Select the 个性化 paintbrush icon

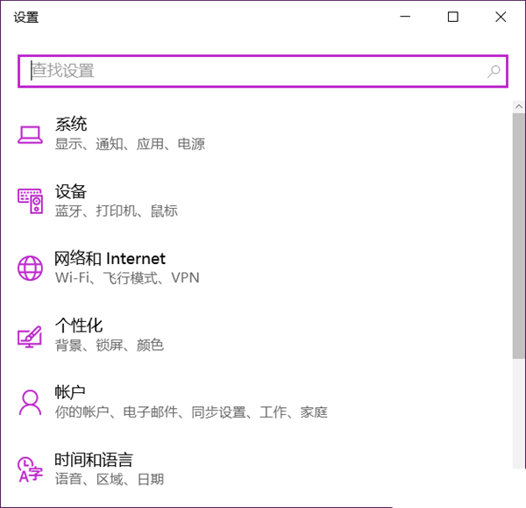[30, 335]
